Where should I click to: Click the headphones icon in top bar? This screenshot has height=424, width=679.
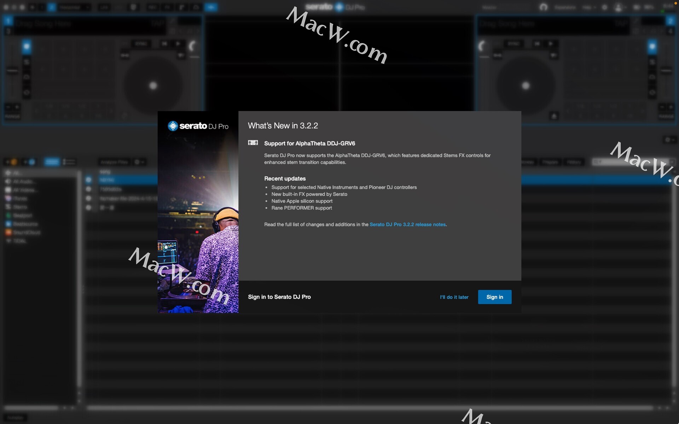pyautogui.click(x=544, y=7)
